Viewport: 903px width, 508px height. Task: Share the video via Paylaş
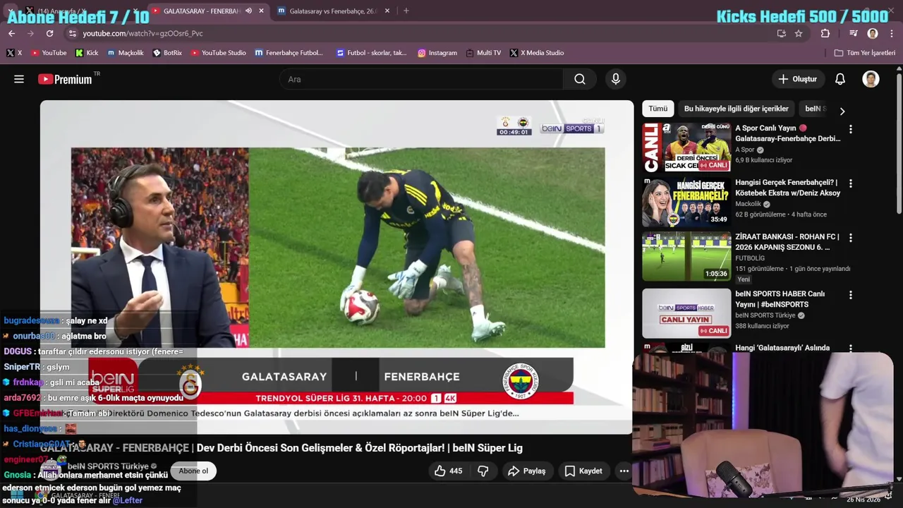click(x=527, y=471)
